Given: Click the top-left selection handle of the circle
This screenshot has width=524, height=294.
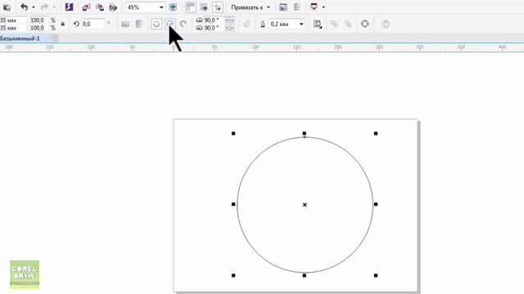Looking at the screenshot, I should point(233,133).
